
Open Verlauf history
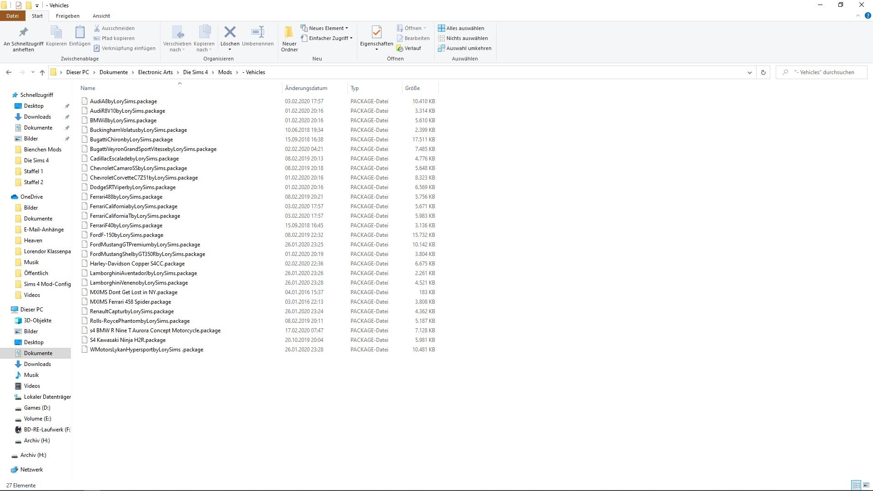[409, 48]
